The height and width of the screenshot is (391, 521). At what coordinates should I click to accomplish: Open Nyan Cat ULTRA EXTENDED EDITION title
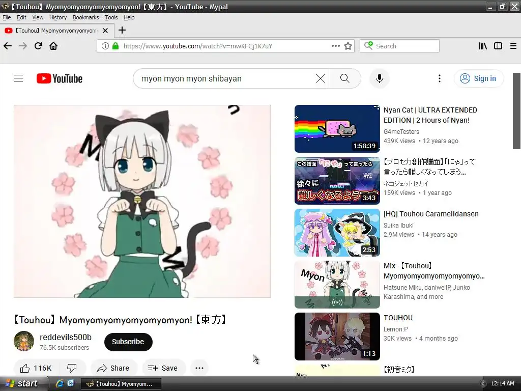pyautogui.click(x=430, y=115)
